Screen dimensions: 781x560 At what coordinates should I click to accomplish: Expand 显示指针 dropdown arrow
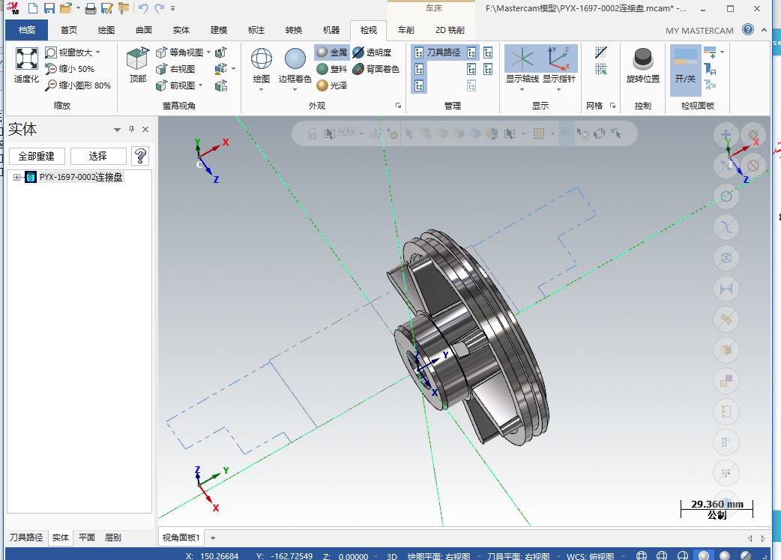click(559, 90)
